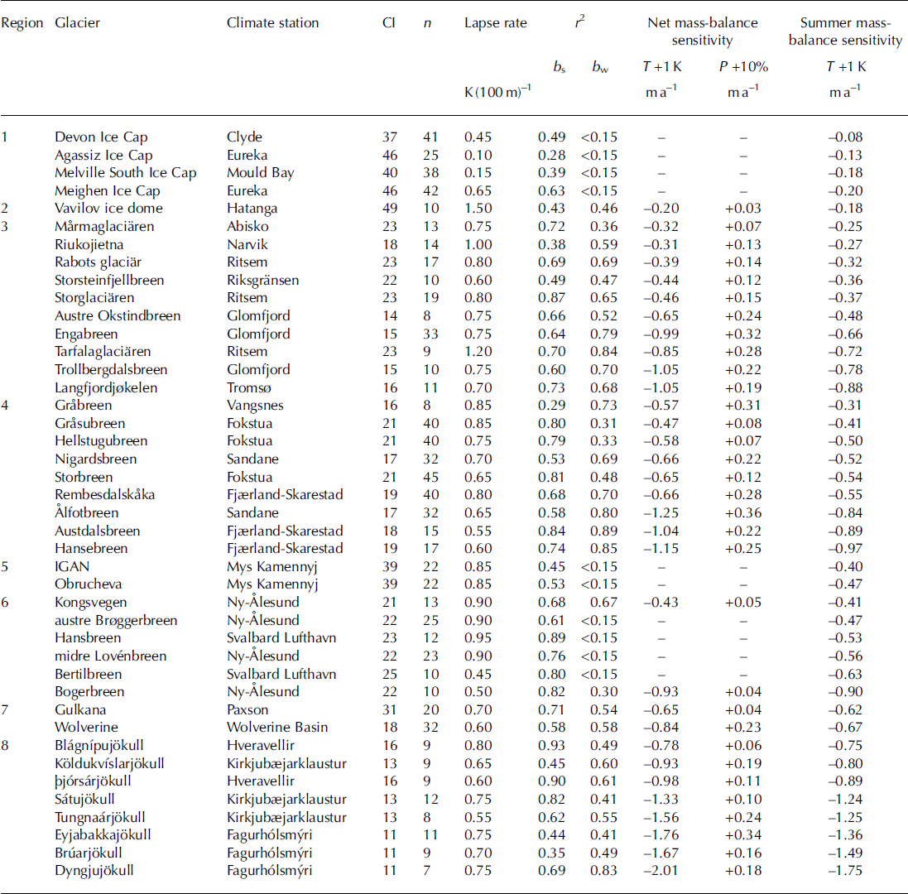The height and width of the screenshot is (894, 908).
Task: Click the 'Region' column header
Action: (x=22, y=24)
